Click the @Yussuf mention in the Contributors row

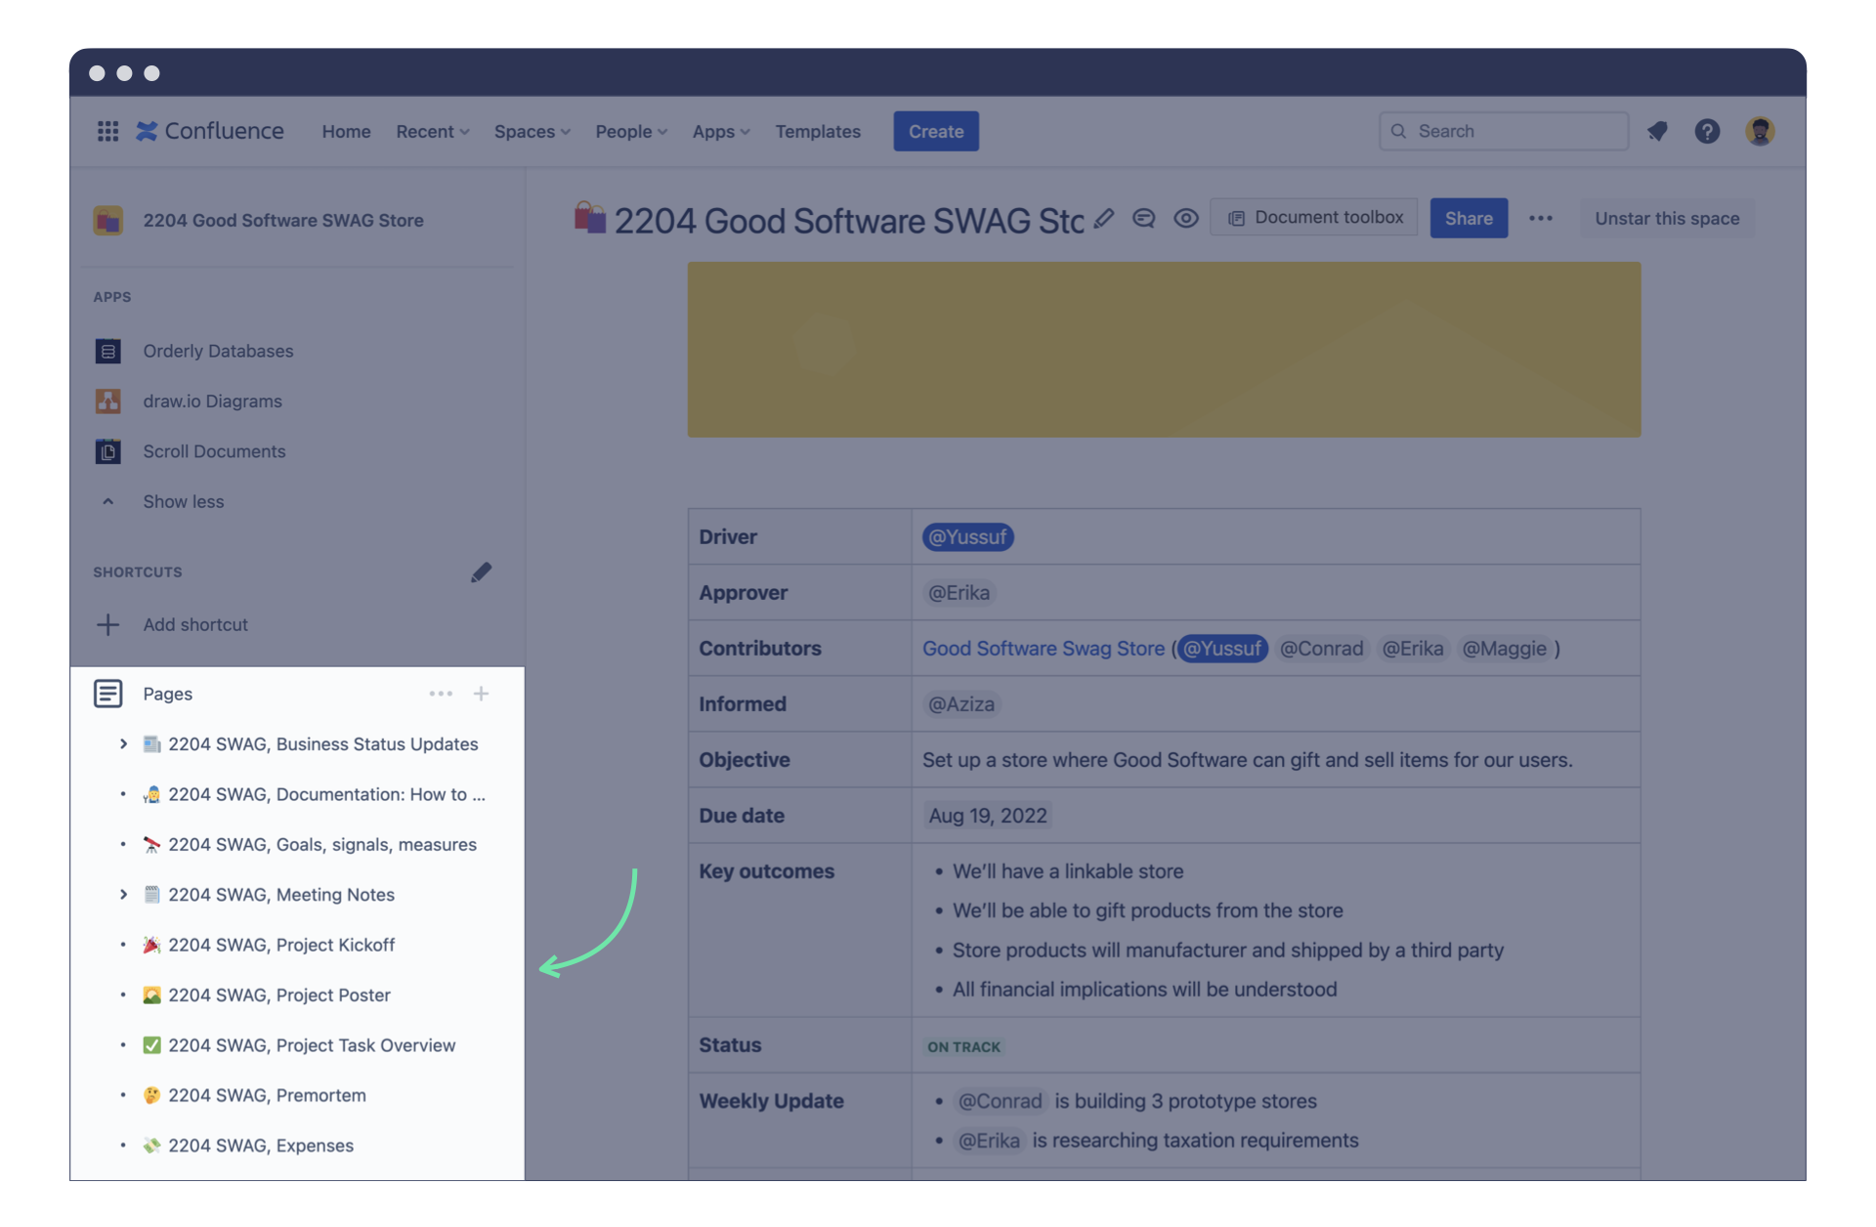pyautogui.click(x=1222, y=649)
